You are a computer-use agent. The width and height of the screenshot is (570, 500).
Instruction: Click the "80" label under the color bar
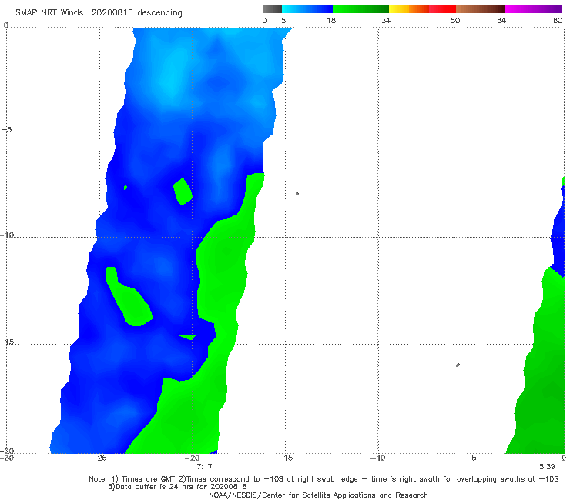[558, 21]
